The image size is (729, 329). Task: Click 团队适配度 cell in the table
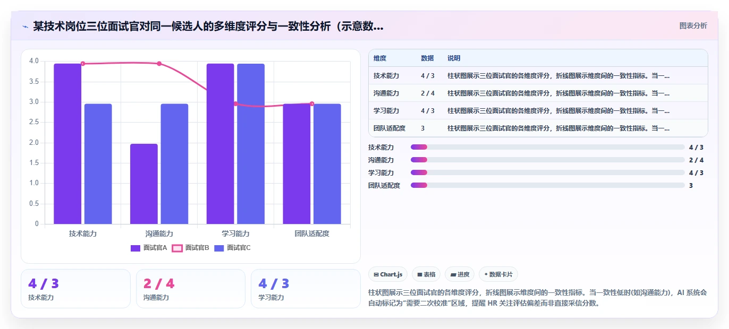[x=389, y=128]
